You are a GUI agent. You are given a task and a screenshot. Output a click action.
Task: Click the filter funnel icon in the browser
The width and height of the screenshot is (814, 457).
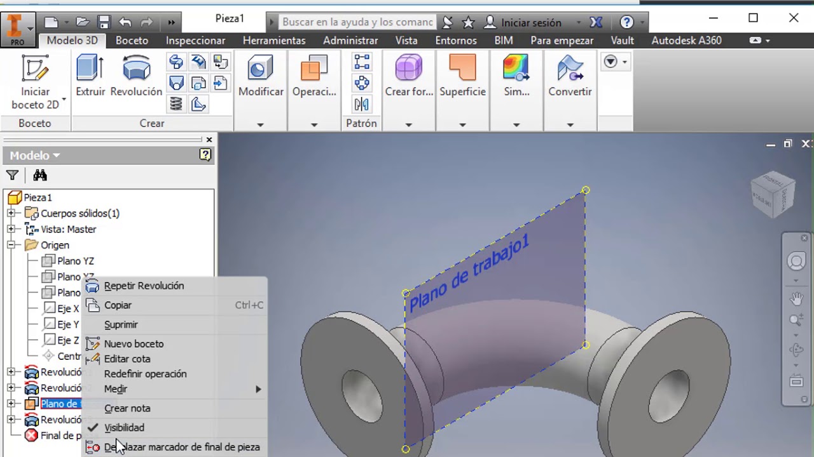click(x=12, y=175)
